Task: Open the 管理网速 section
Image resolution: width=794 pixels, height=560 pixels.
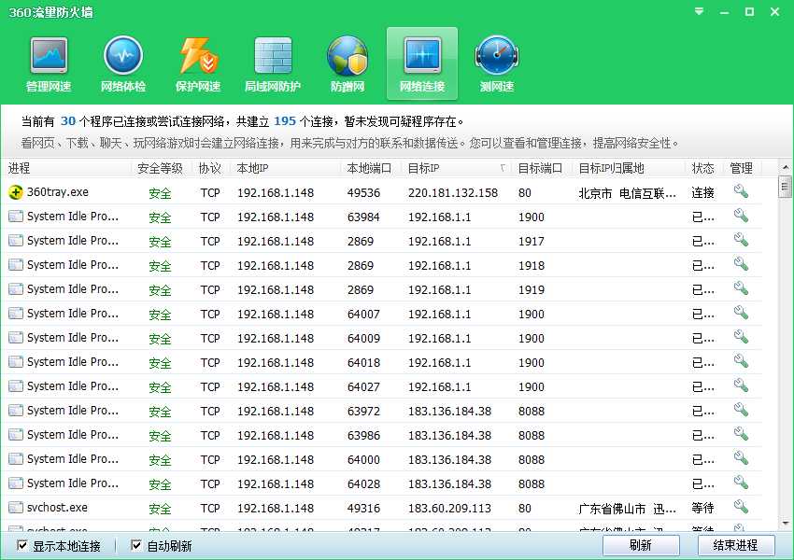Action: 49,64
